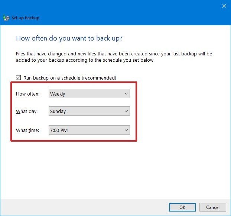Click the 'What day:' field label
231x216 pixels.
coord(27,111)
